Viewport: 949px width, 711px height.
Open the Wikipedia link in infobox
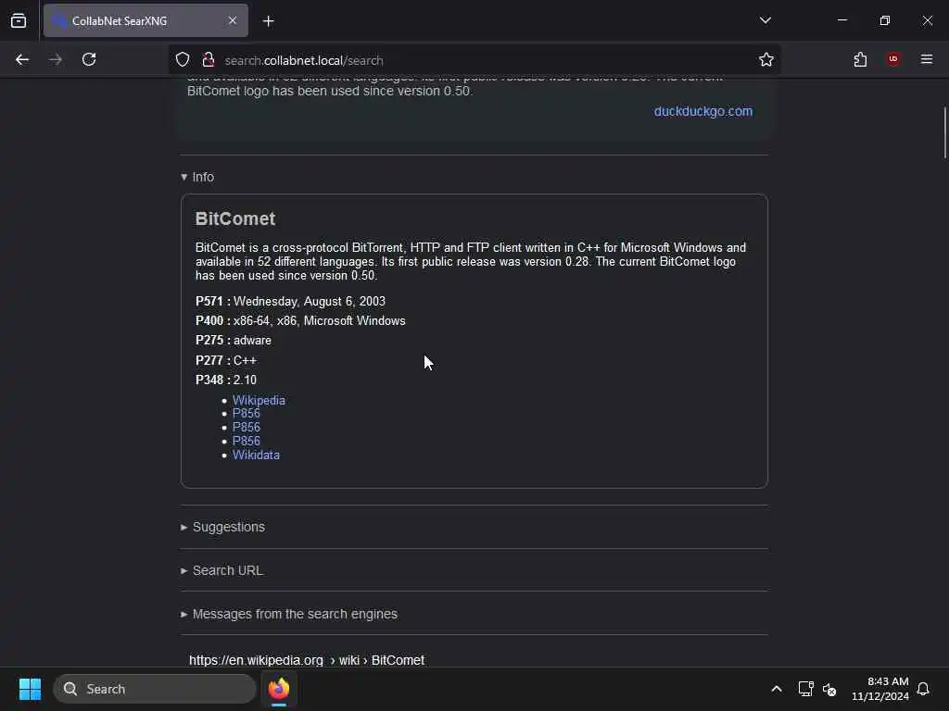259,400
